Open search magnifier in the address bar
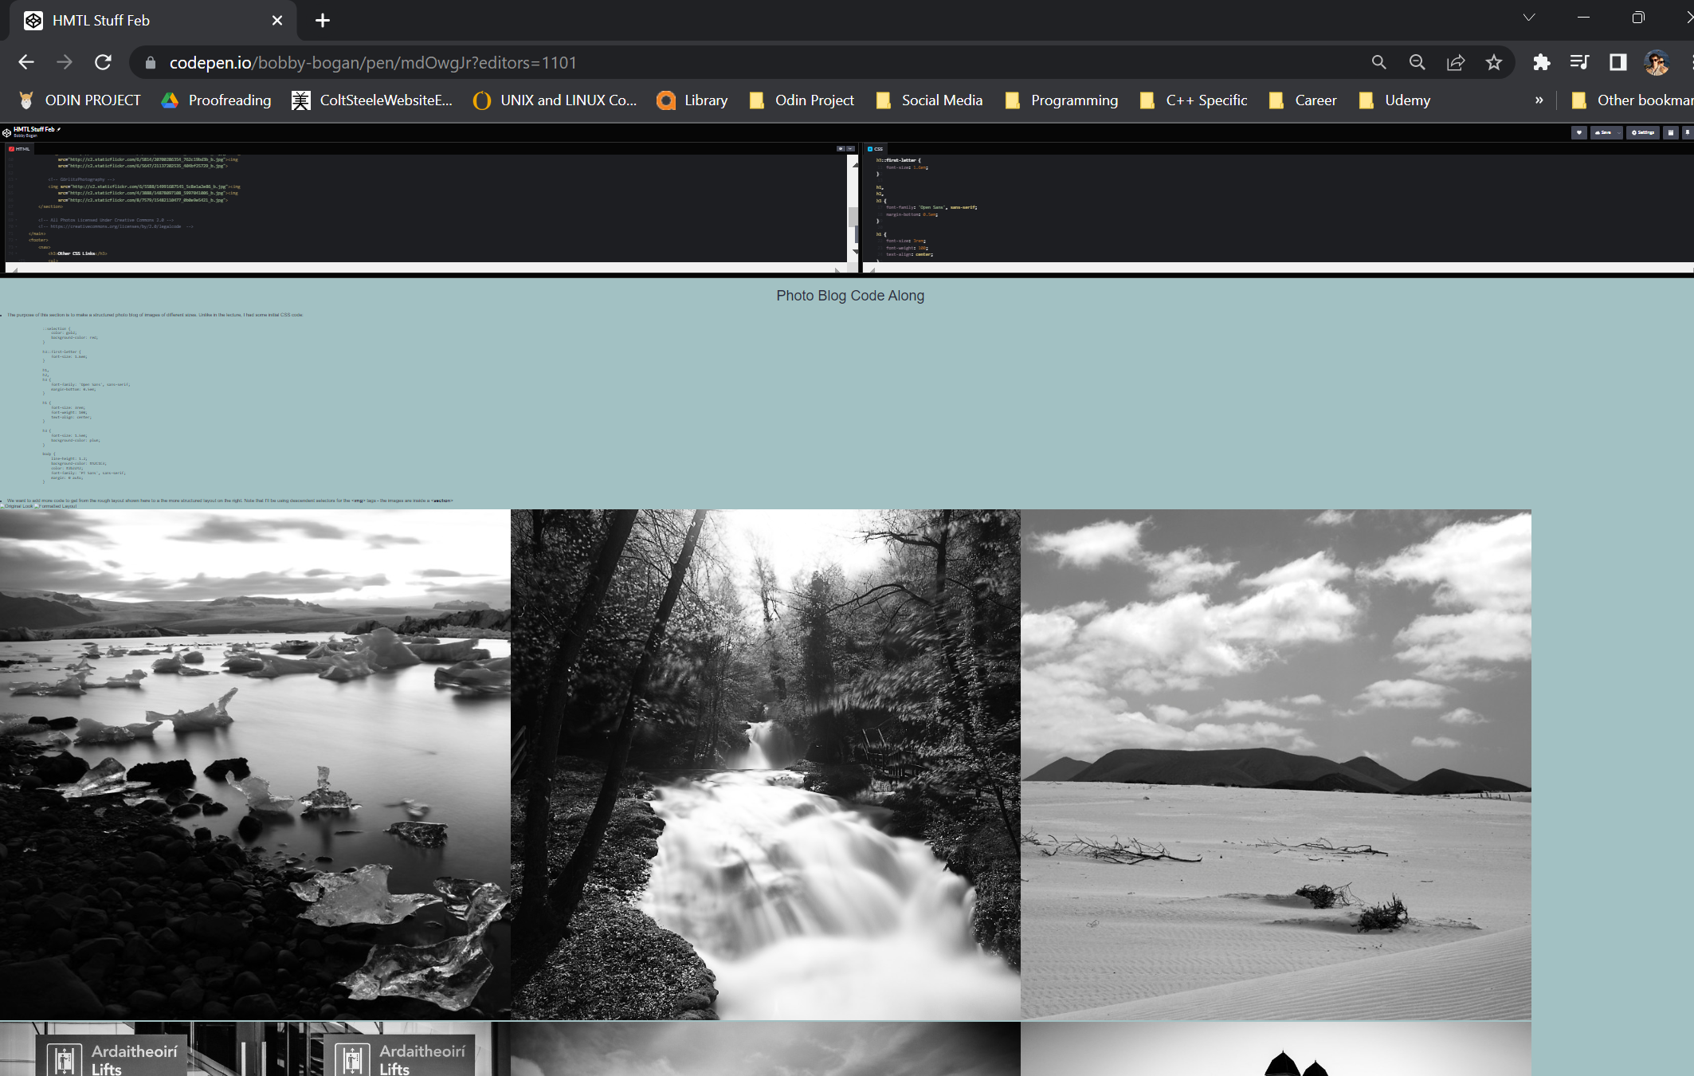Image resolution: width=1694 pixels, height=1076 pixels. [1379, 62]
